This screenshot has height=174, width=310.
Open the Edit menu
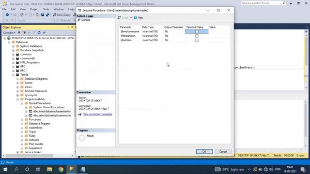click(x=13, y=9)
